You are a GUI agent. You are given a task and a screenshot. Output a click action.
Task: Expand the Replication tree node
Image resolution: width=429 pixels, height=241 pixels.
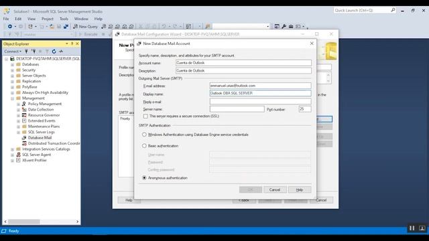(12, 82)
